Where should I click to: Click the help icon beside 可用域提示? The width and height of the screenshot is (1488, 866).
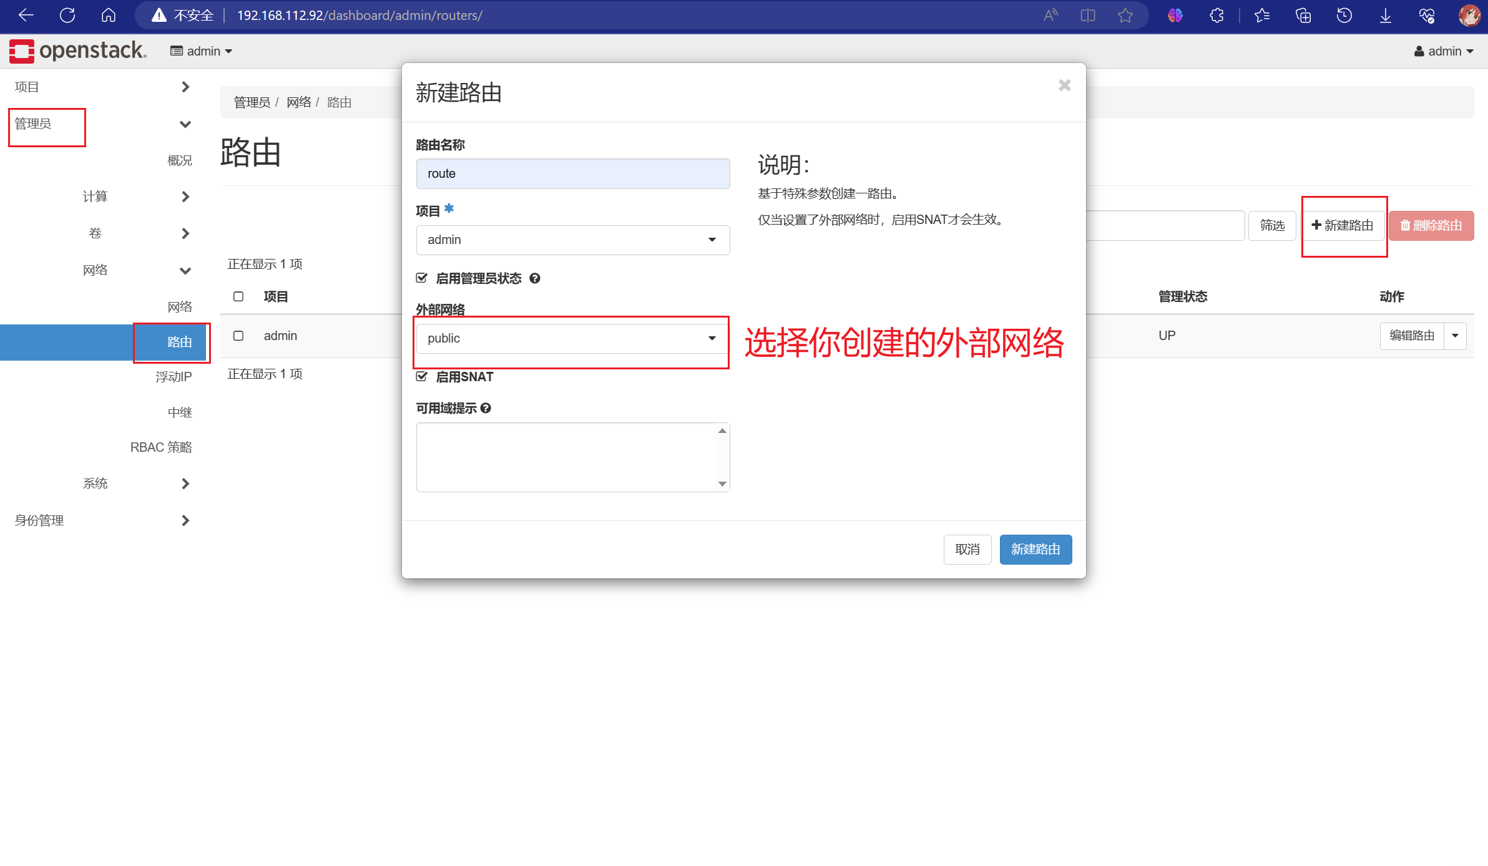click(x=486, y=408)
